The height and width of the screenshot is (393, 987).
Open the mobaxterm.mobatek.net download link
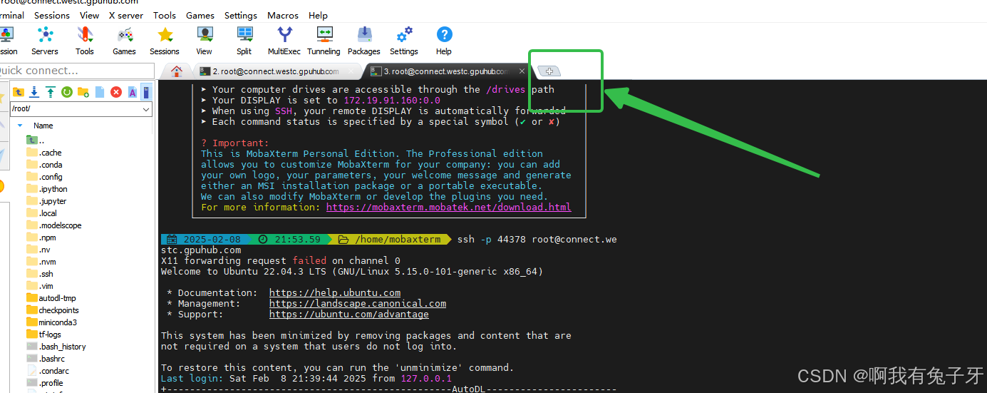(x=448, y=208)
